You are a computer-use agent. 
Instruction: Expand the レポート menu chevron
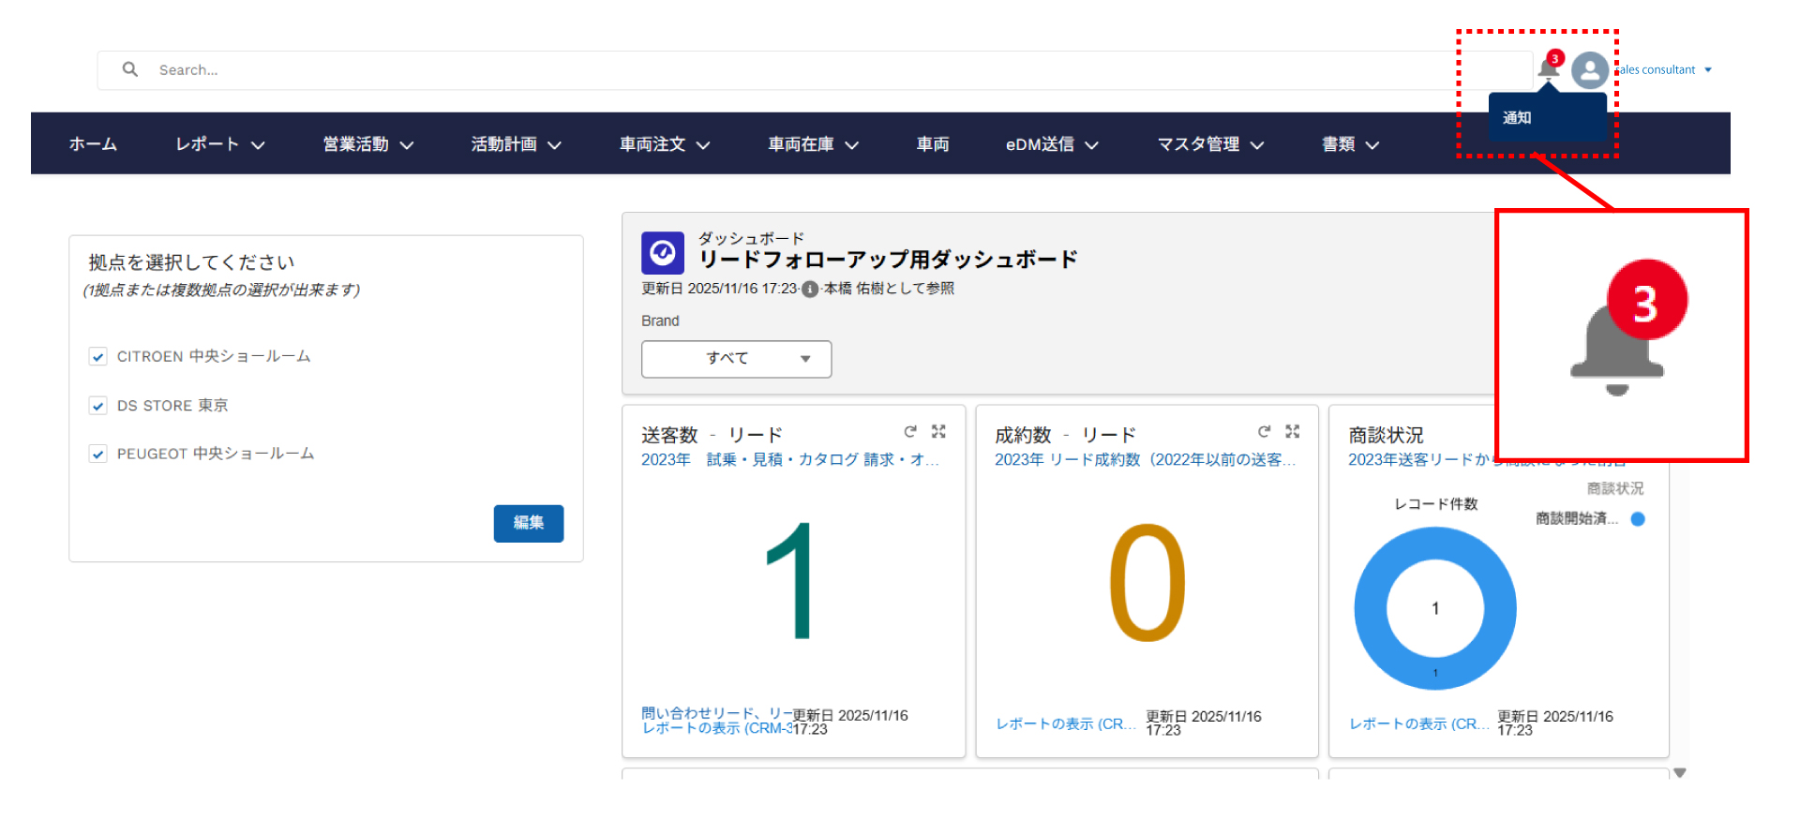pyautogui.click(x=258, y=145)
